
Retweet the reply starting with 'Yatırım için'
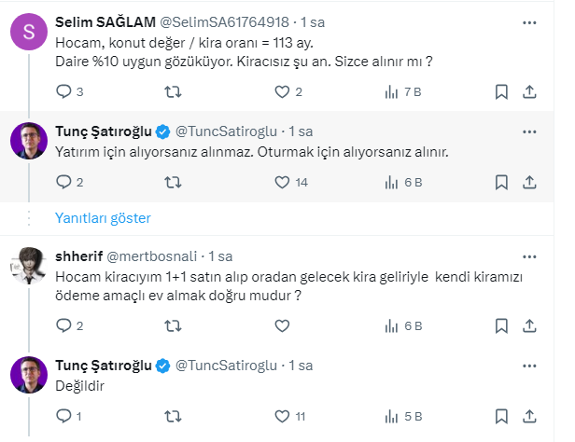tap(174, 183)
